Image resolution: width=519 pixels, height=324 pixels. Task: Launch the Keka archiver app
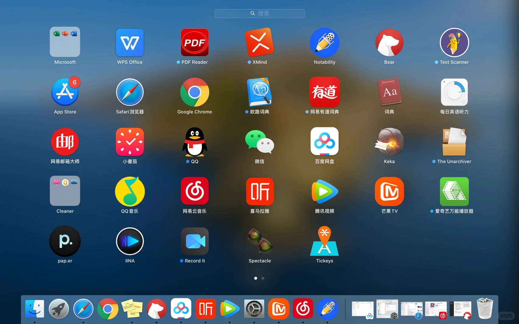[389, 142]
